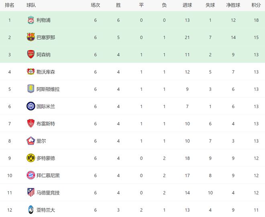Select the 亚特兰大 team row name

(x=46, y=210)
